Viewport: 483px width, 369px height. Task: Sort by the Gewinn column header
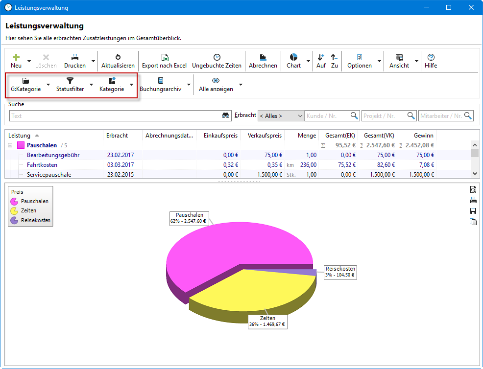[423, 136]
